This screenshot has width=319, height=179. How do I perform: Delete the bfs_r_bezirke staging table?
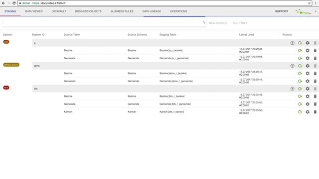[315, 96]
